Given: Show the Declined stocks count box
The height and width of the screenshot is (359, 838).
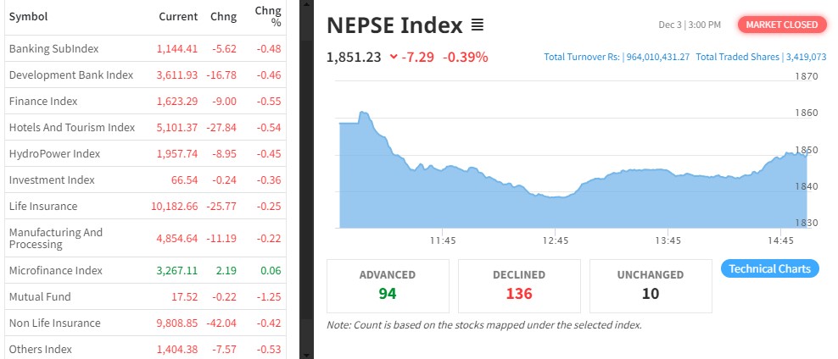Looking at the screenshot, I should pos(519,285).
